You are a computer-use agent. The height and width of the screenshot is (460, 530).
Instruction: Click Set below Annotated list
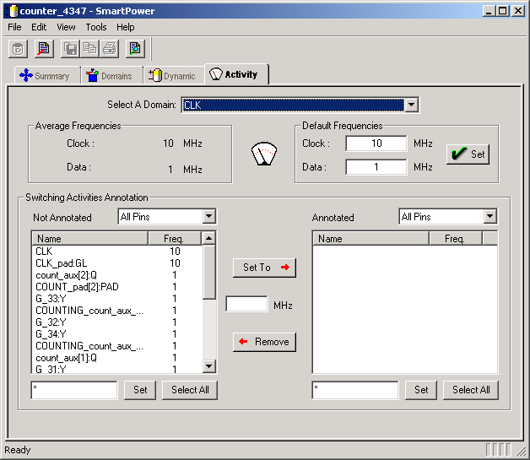[421, 390]
